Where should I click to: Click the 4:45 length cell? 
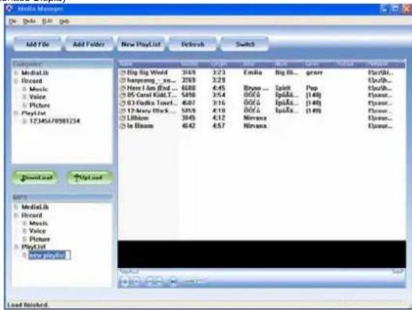[x=218, y=87]
